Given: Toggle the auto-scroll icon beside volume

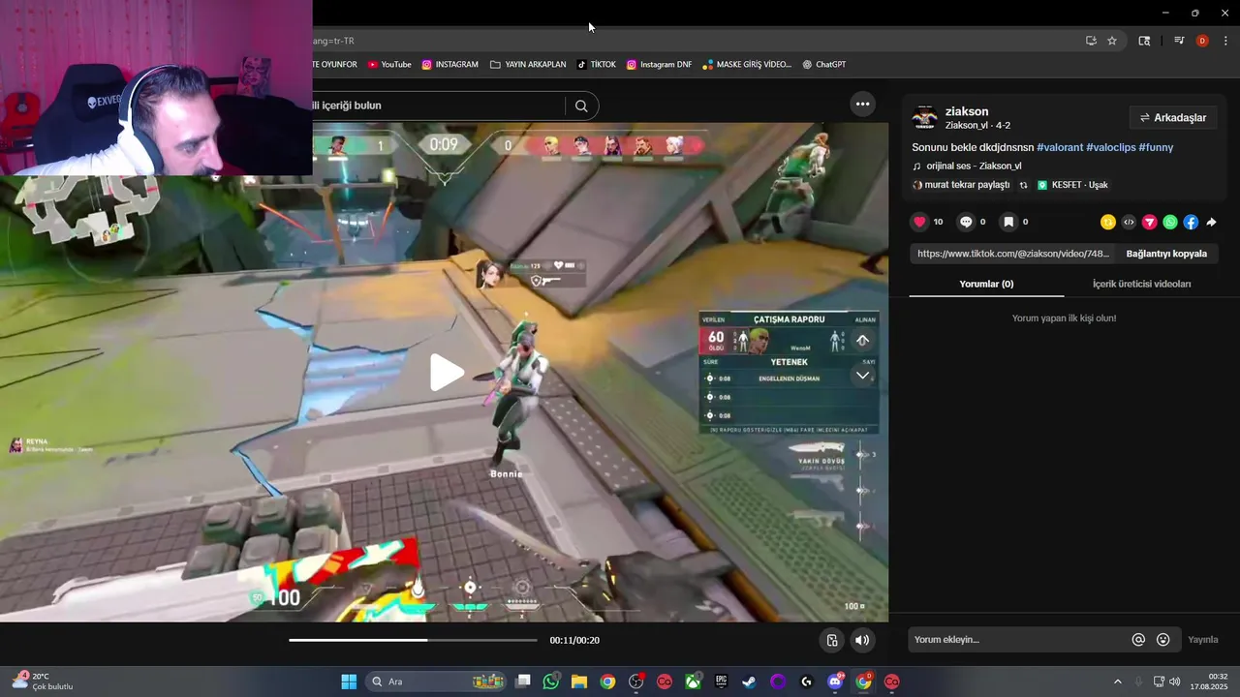Looking at the screenshot, I should [x=832, y=640].
